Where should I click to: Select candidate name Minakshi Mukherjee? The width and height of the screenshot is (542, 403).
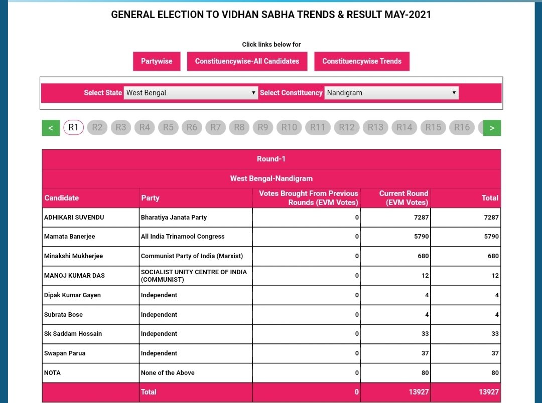[73, 256]
